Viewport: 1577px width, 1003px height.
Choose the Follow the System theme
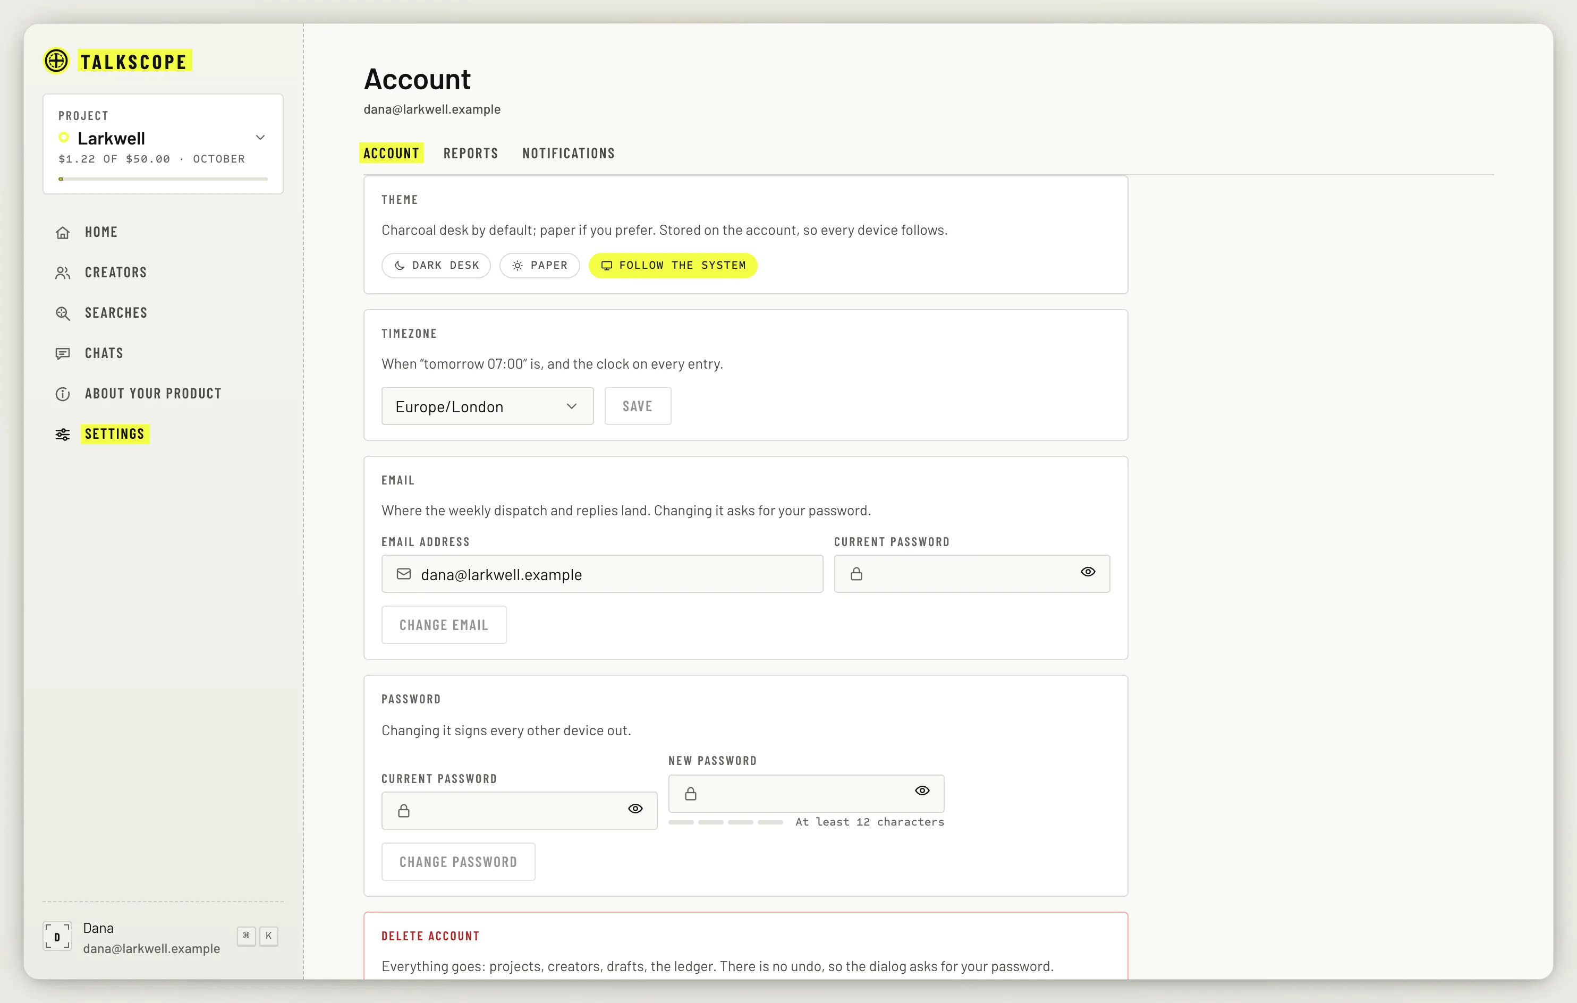point(673,265)
